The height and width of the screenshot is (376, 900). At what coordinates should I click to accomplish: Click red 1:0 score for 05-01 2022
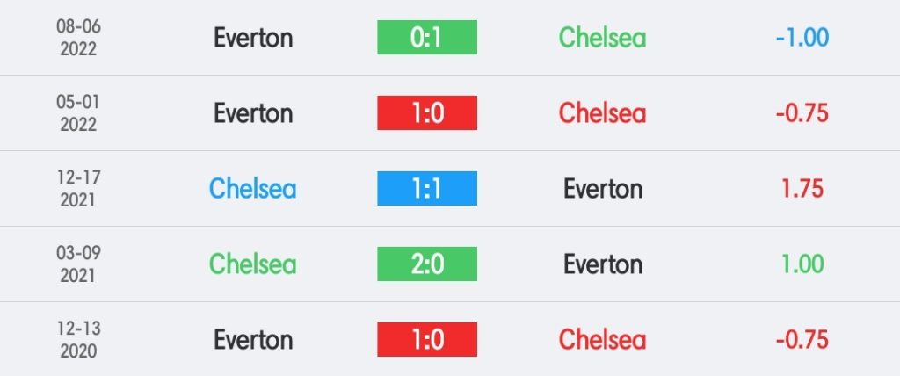point(427,113)
